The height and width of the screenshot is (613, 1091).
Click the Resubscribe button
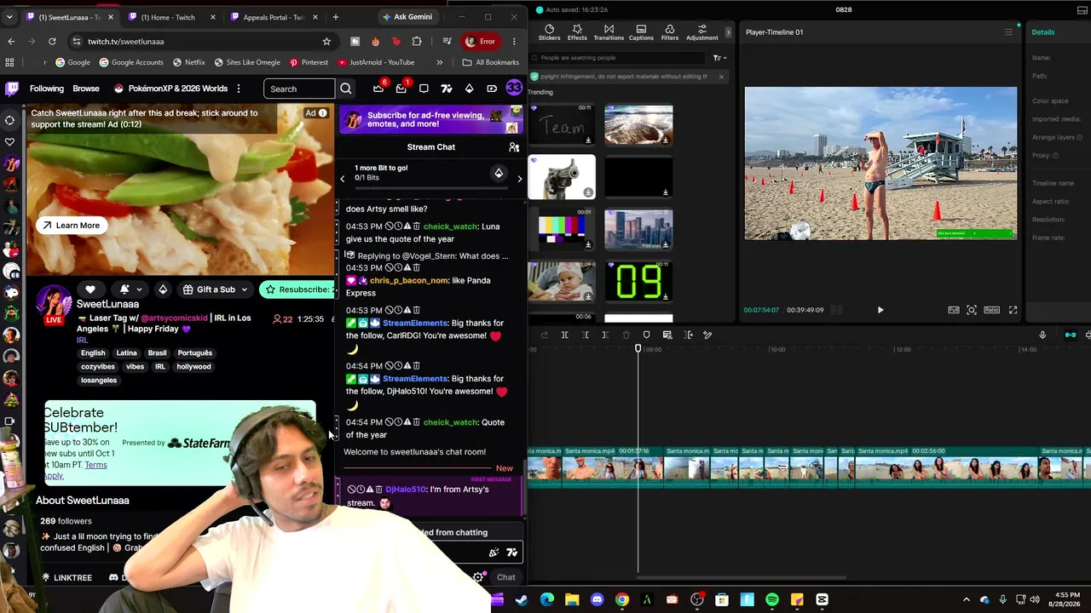pos(297,289)
